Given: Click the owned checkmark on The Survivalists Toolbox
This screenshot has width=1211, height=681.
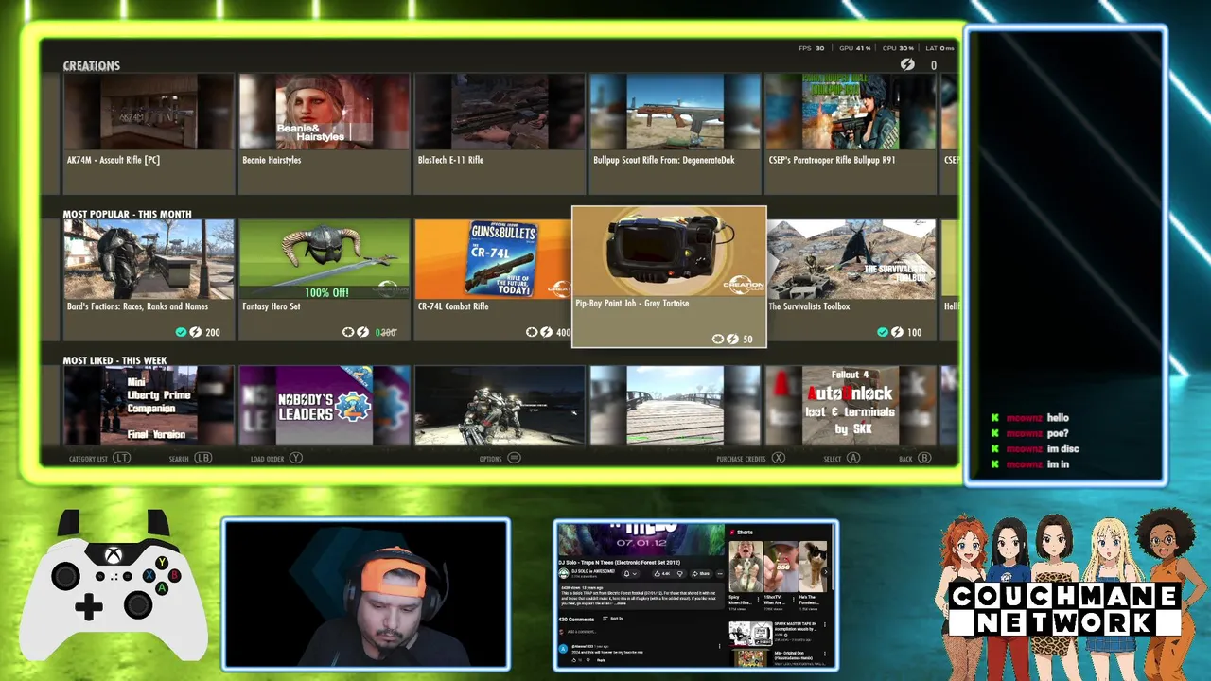Looking at the screenshot, I should pos(883,332).
